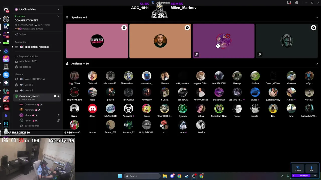This screenshot has width=321, height=180.
Task: Click stage moderator badge on Denisovich tile
Action: [124, 28]
